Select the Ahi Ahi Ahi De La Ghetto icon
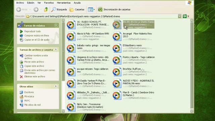 (117, 25)
